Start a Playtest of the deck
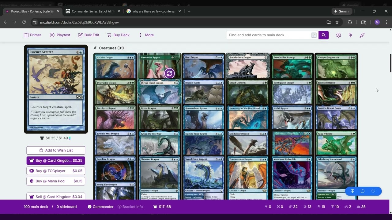Image resolution: width=392 pixels, height=220 pixels. click(x=60, y=35)
